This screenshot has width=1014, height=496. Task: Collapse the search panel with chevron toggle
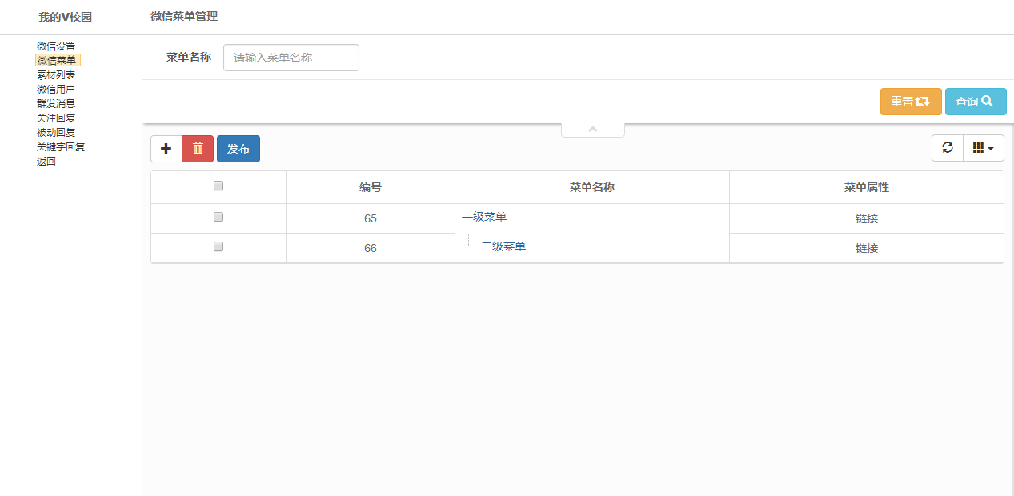click(593, 130)
